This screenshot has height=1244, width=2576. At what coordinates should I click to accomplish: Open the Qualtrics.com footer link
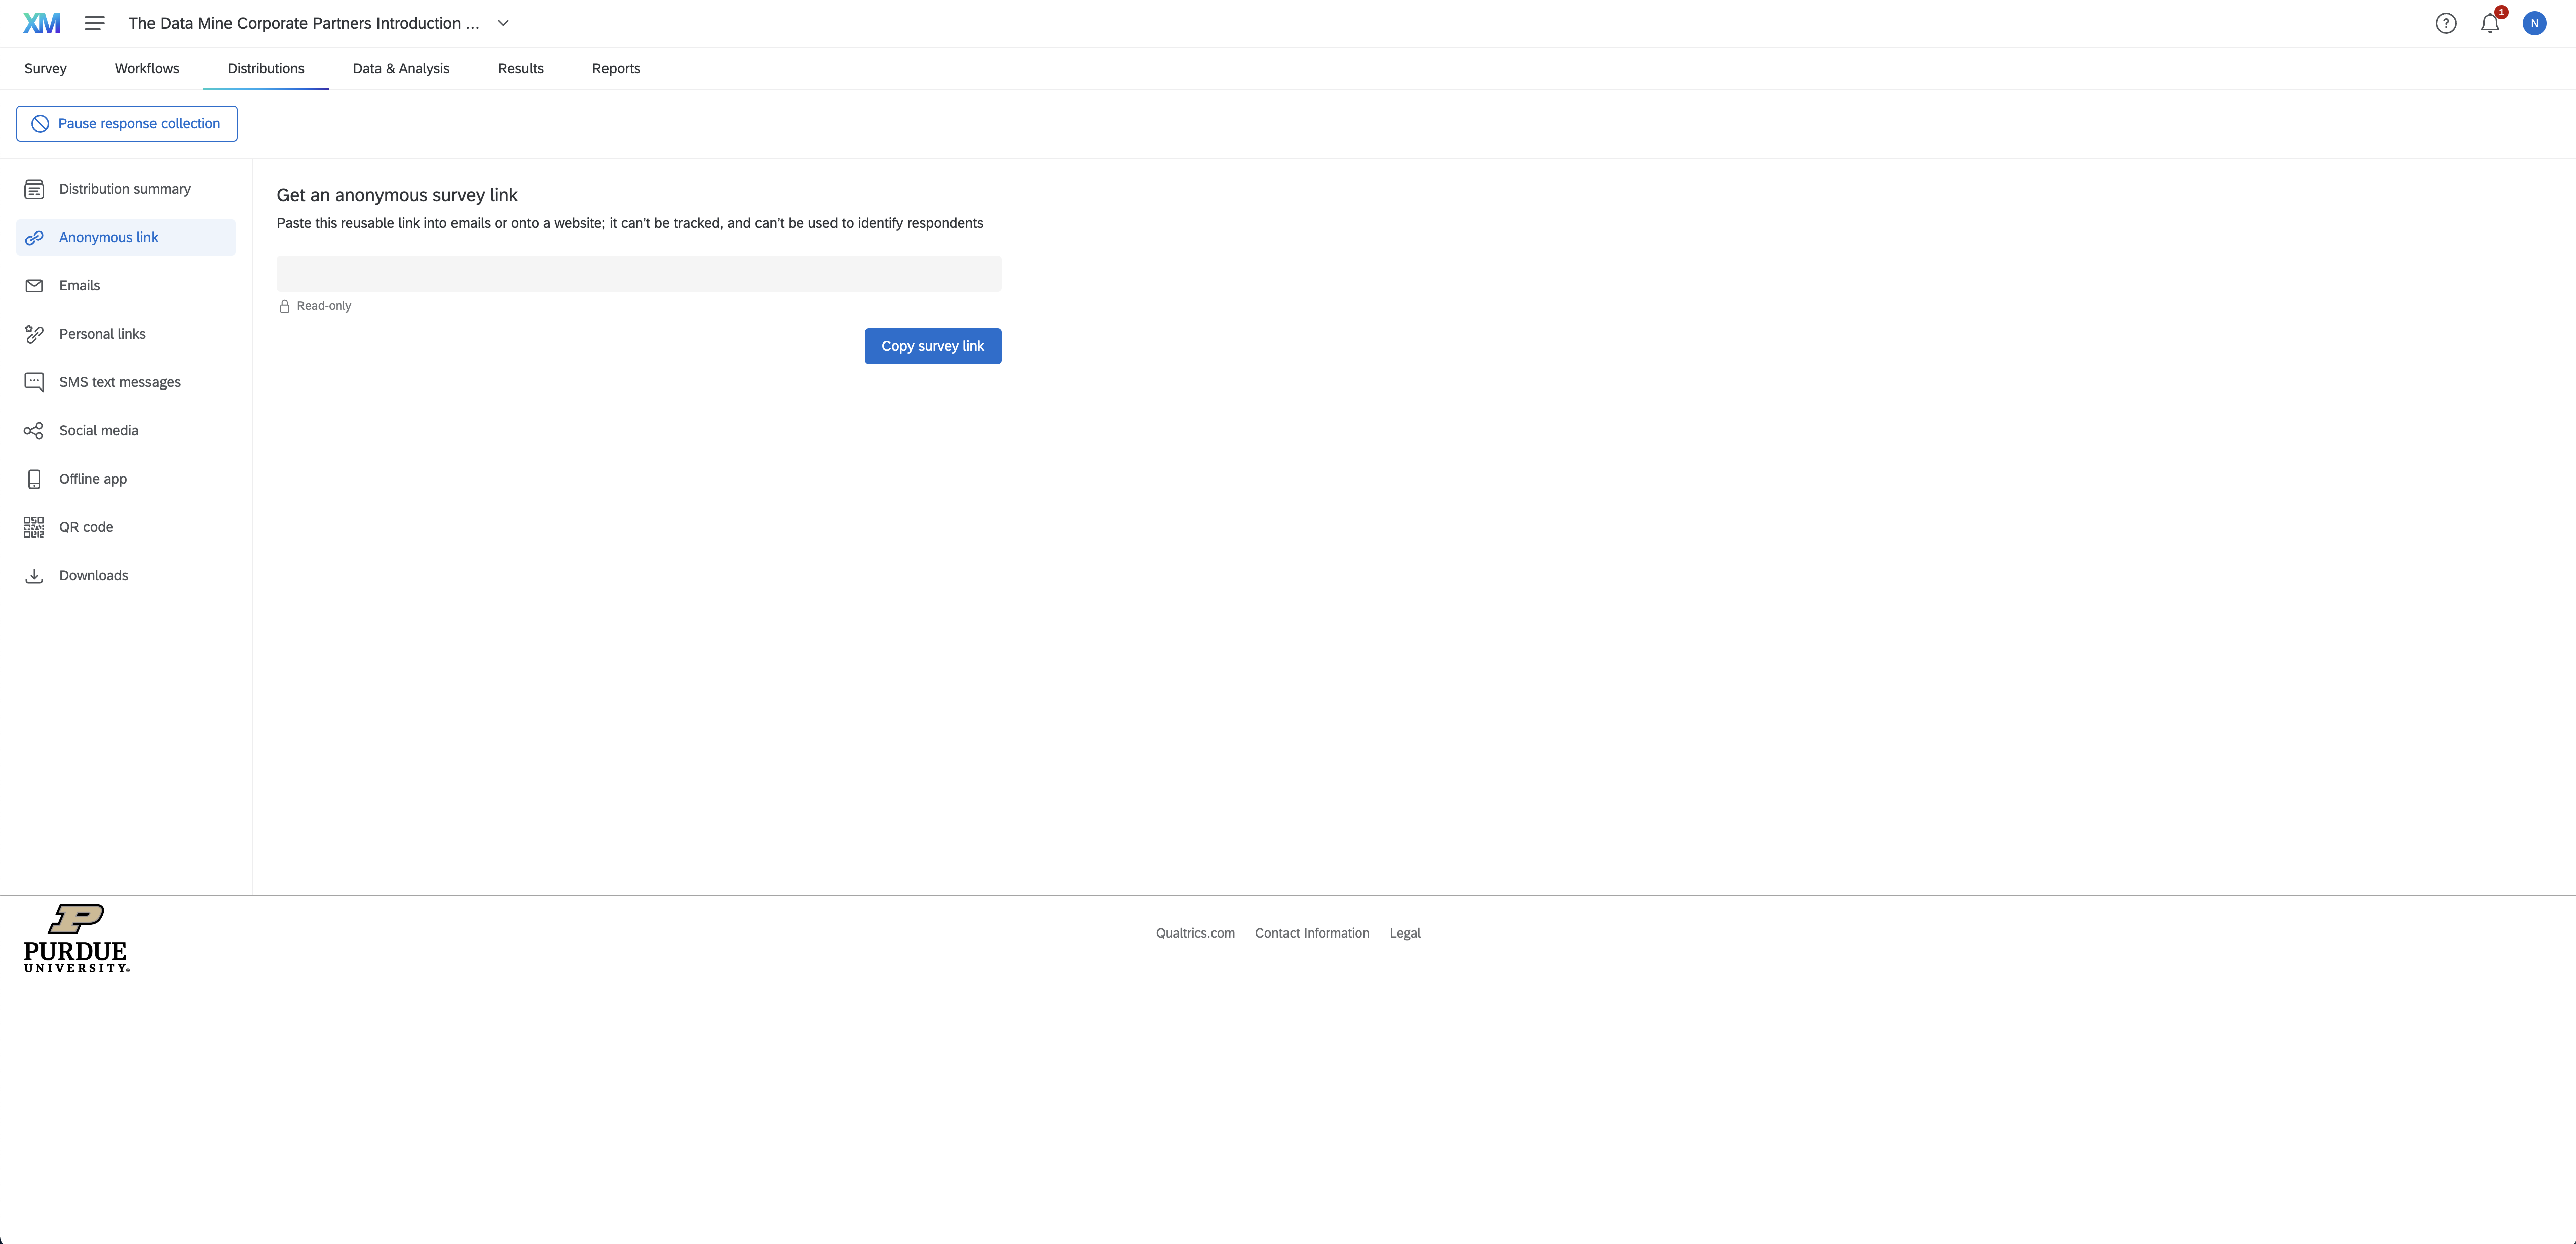point(1195,933)
